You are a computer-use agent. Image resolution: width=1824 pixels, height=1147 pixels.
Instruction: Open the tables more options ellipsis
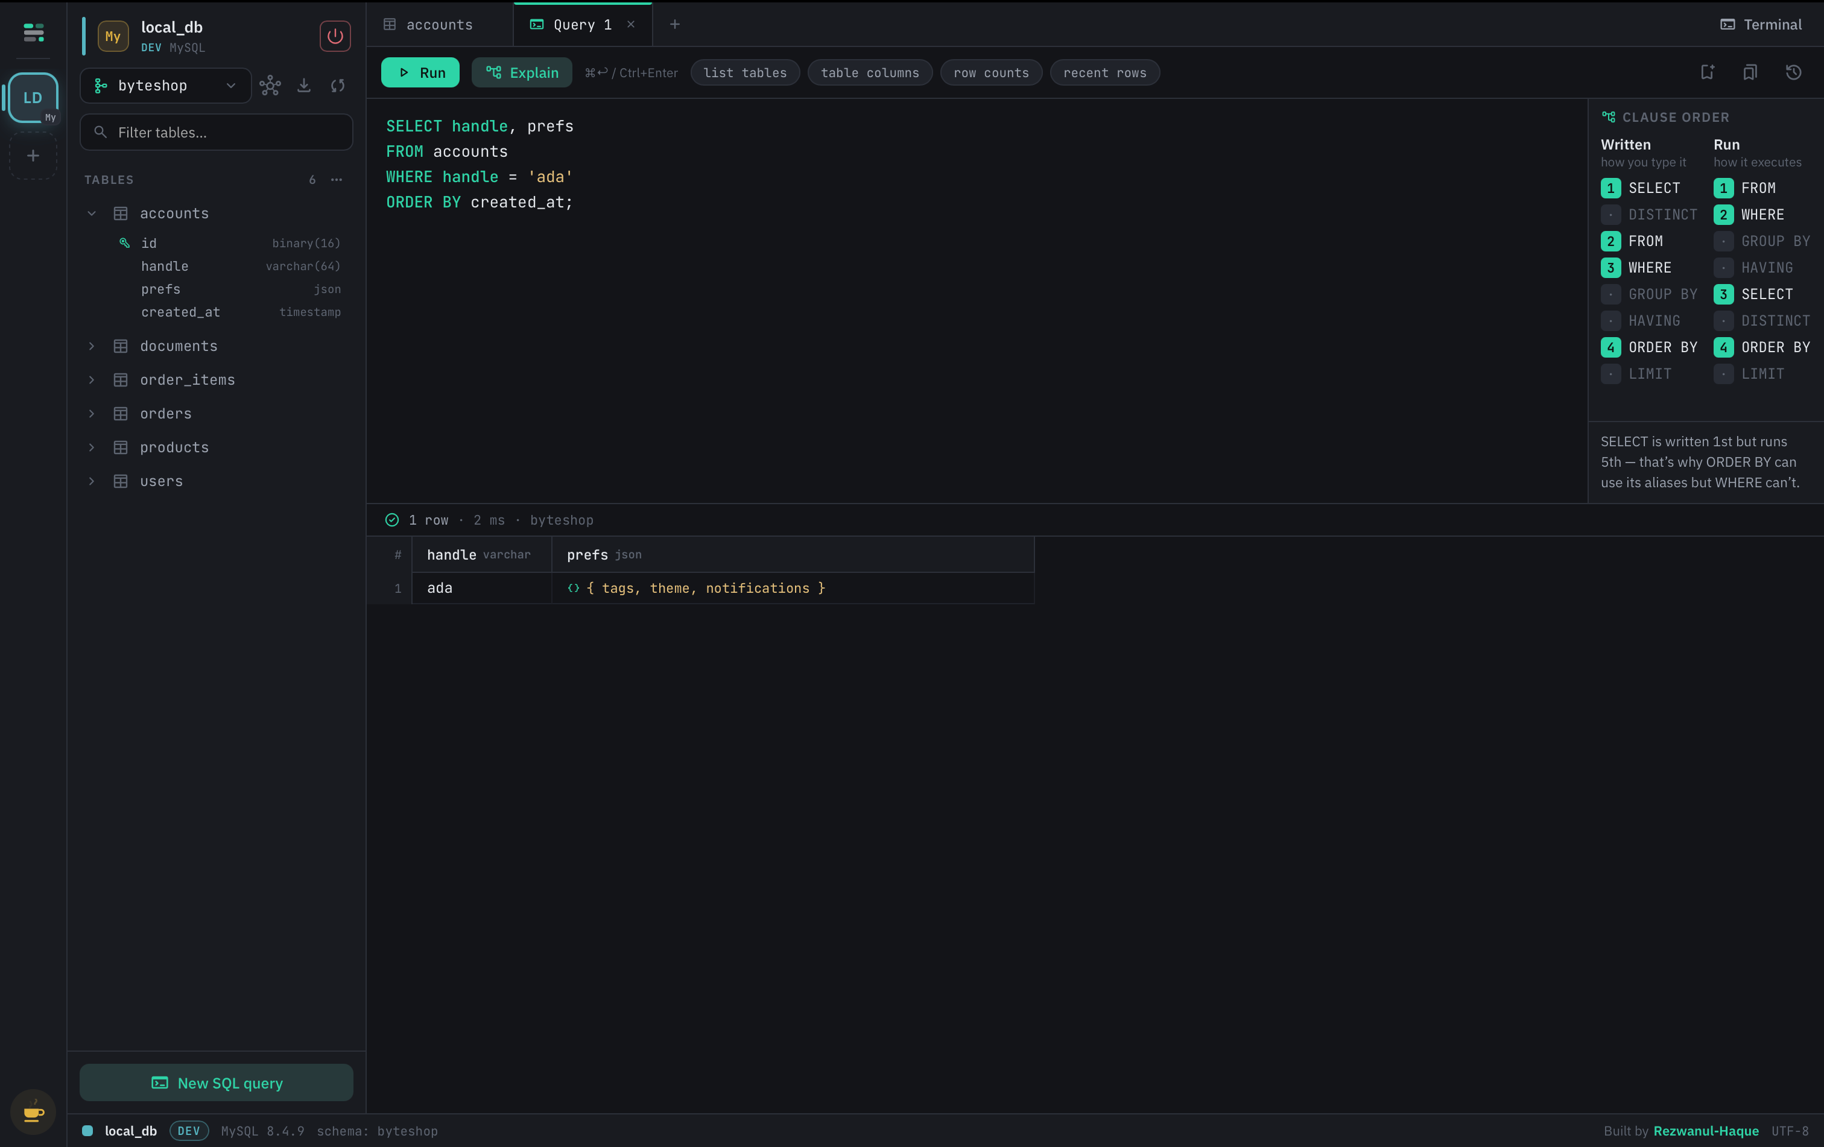tap(337, 180)
